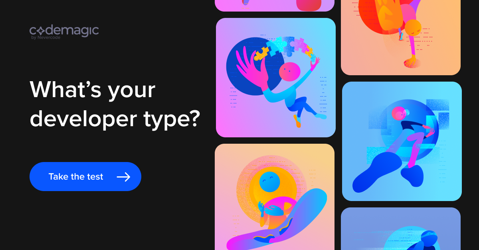Open the partially visible pink card at top
The height and width of the screenshot is (250, 479).
click(275, 6)
